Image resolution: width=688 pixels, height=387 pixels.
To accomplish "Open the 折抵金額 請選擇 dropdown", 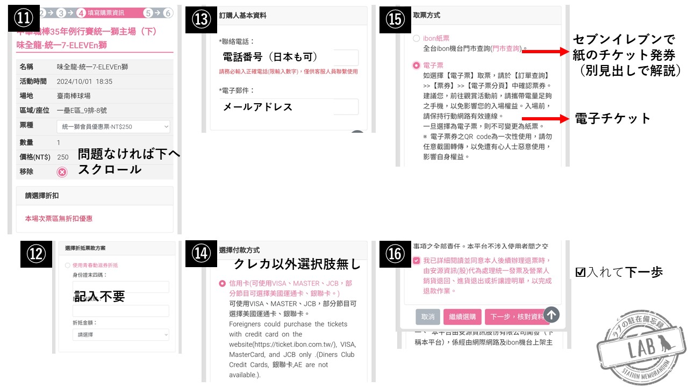I will point(121,334).
